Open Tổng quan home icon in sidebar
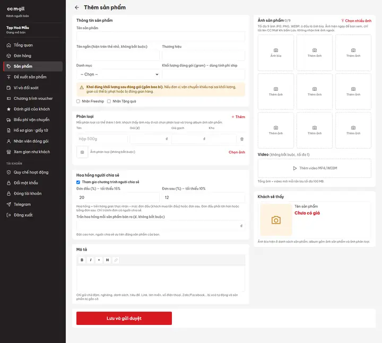The image size is (382, 343). point(9,45)
